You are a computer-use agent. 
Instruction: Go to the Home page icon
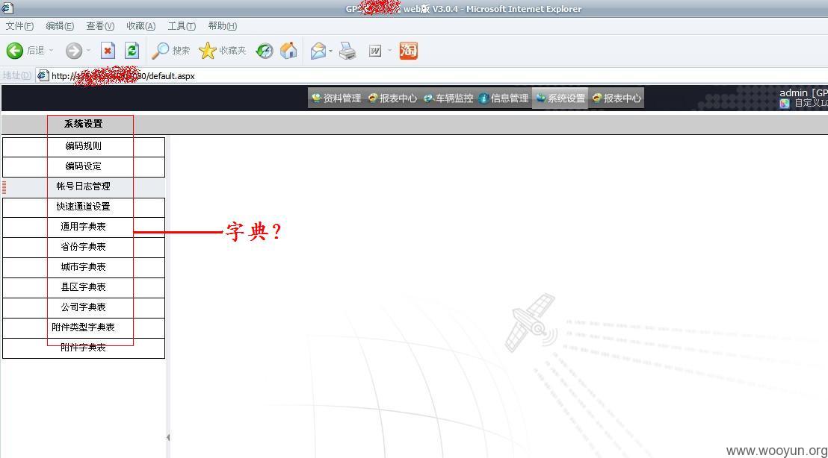click(x=288, y=51)
